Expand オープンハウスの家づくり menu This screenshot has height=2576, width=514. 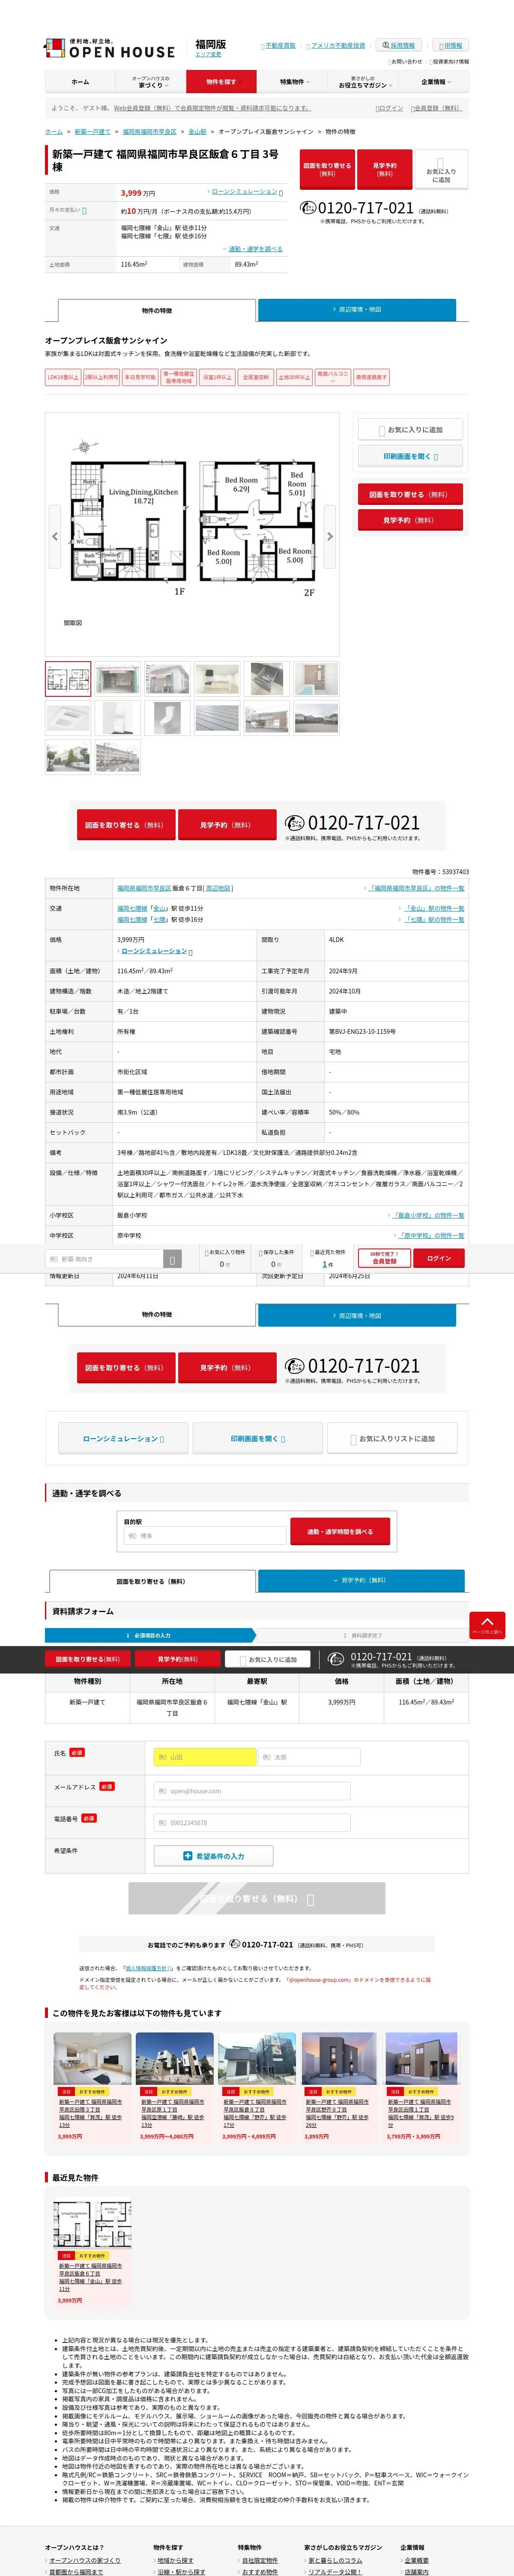151,82
